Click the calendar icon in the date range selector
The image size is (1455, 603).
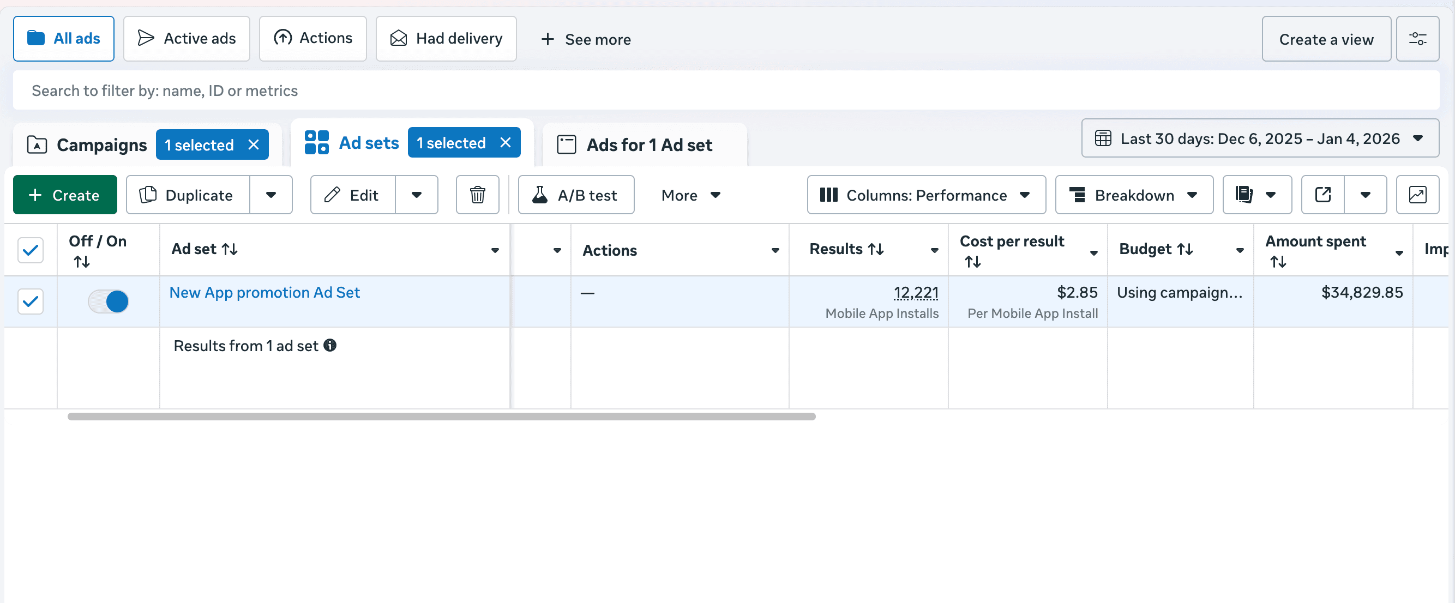pos(1104,138)
